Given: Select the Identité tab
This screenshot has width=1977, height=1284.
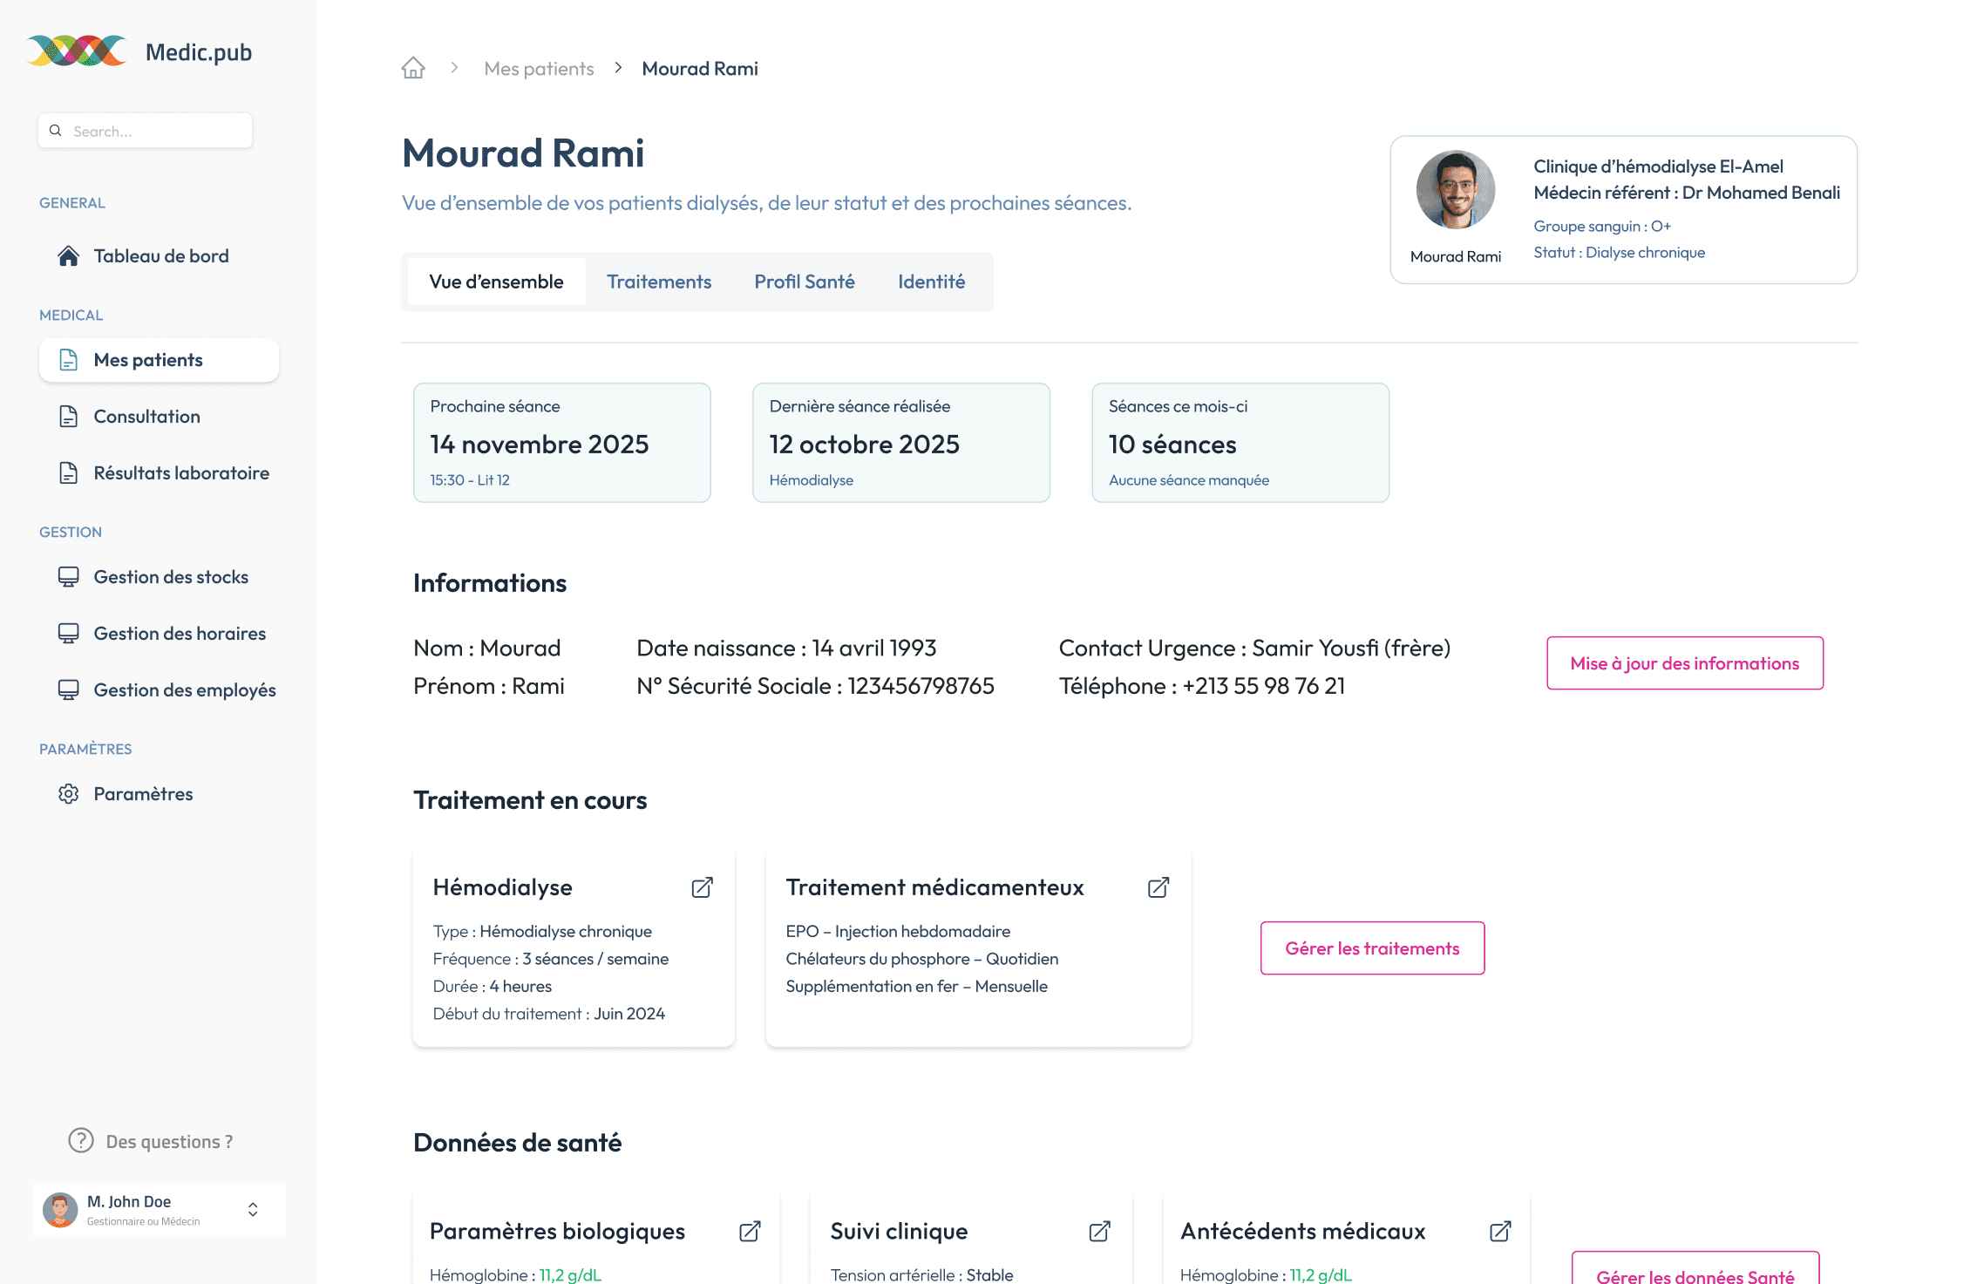Looking at the screenshot, I should click(931, 282).
